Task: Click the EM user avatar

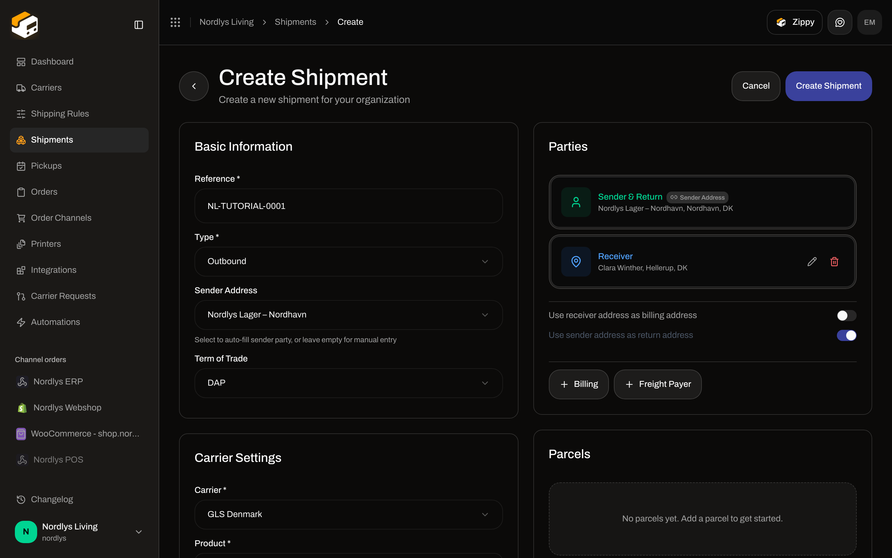Action: coord(869,22)
